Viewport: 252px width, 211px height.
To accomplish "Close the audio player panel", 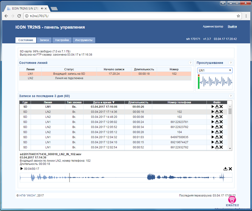I will click(230, 169).
